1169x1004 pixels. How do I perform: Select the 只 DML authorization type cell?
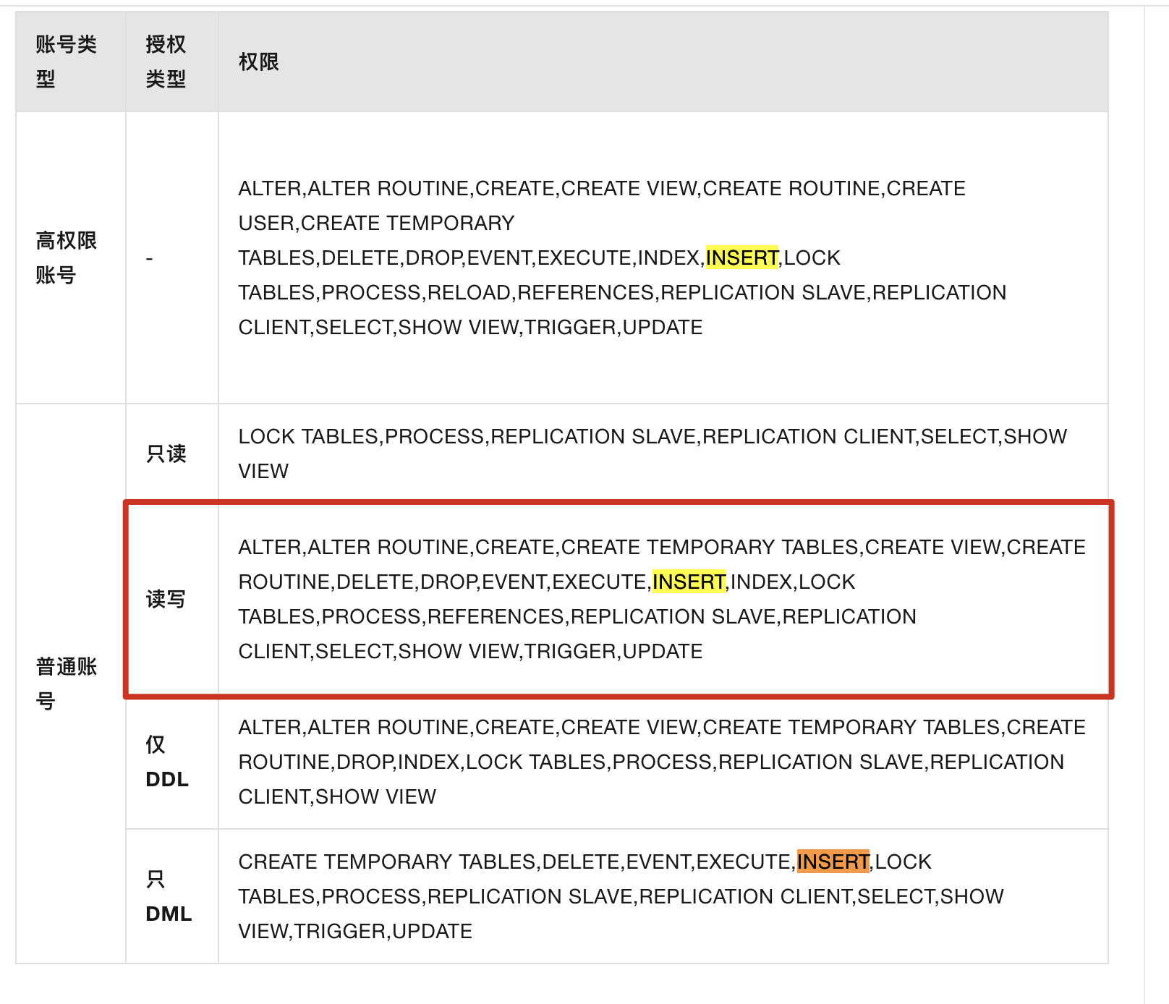point(168,896)
